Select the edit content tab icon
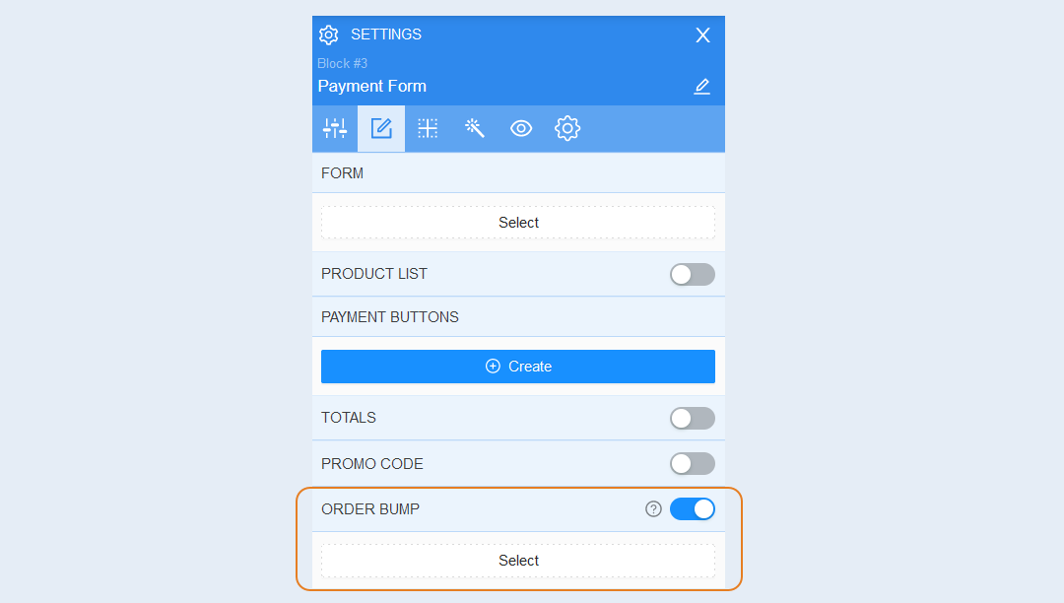Image resolution: width=1064 pixels, height=603 pixels. (381, 128)
